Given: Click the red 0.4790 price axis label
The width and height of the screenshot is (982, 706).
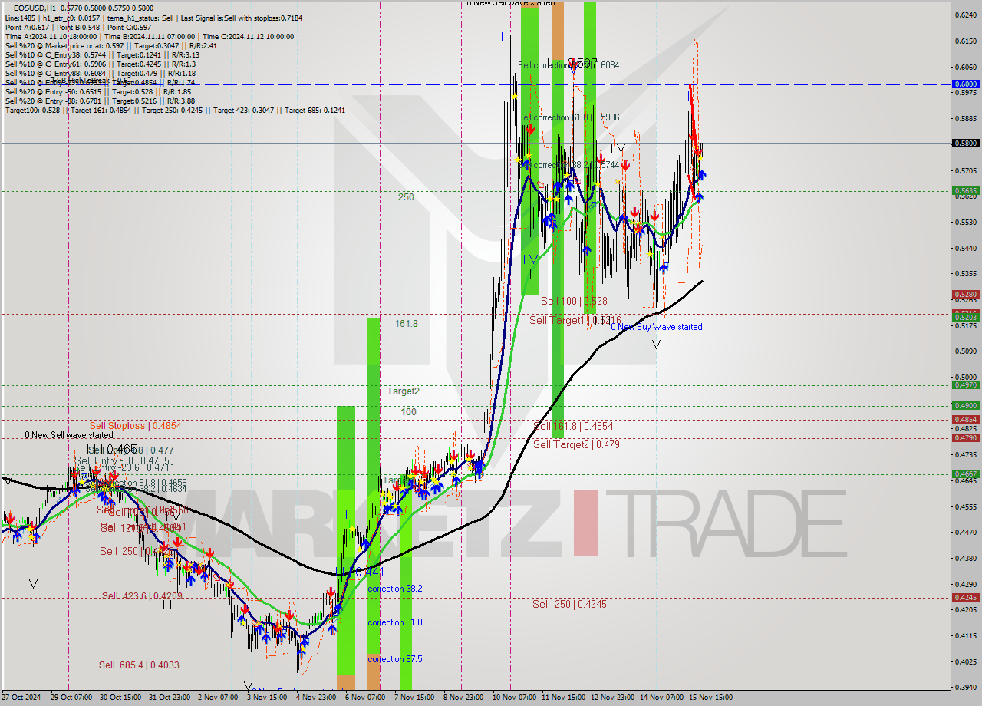Looking at the screenshot, I should (x=965, y=437).
